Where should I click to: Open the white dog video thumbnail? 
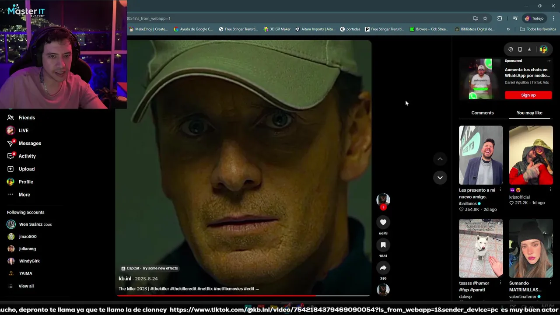coord(481,248)
